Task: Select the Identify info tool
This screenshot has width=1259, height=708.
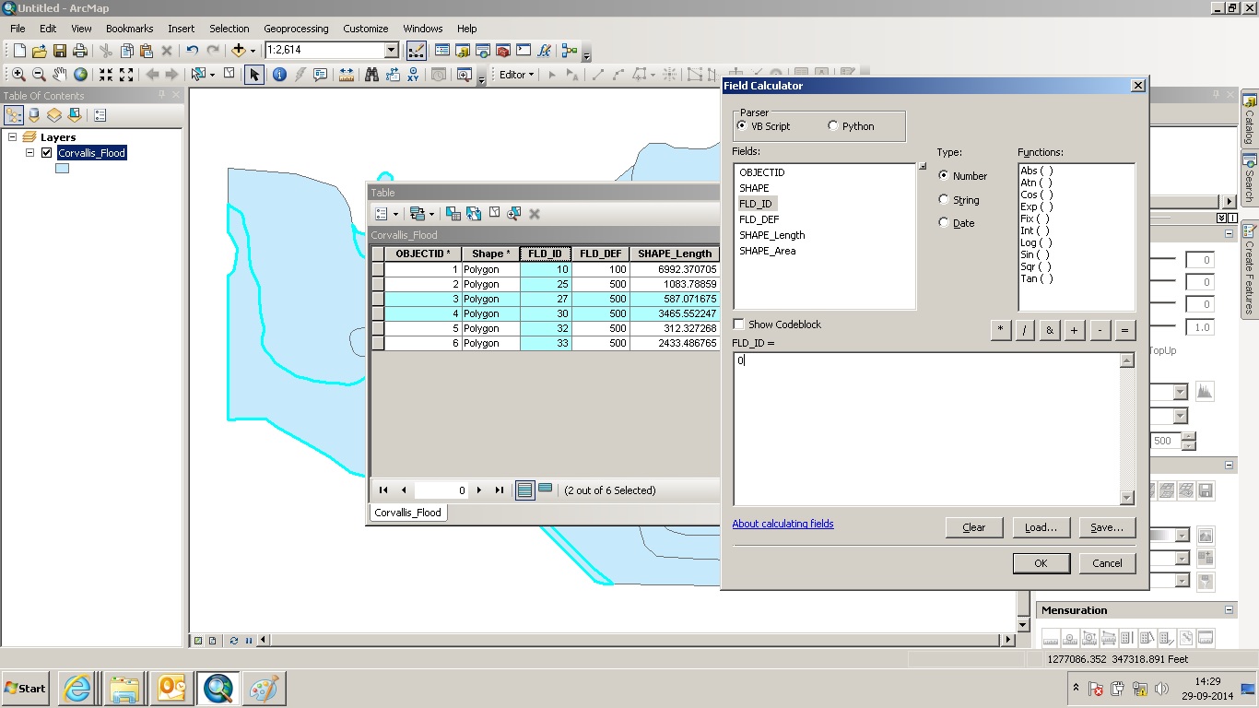Action: pos(279,75)
